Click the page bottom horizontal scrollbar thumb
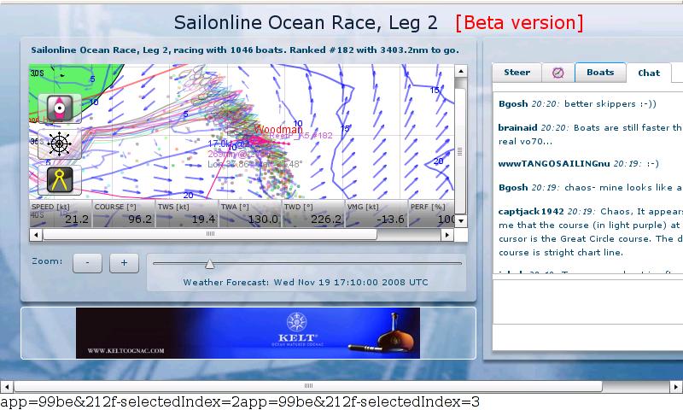This screenshot has width=683, height=410. click(x=308, y=386)
